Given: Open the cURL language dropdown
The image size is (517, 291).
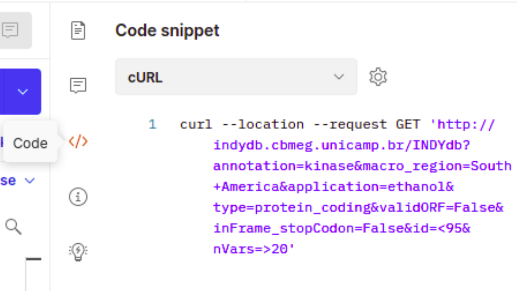Looking at the screenshot, I should pos(236,77).
